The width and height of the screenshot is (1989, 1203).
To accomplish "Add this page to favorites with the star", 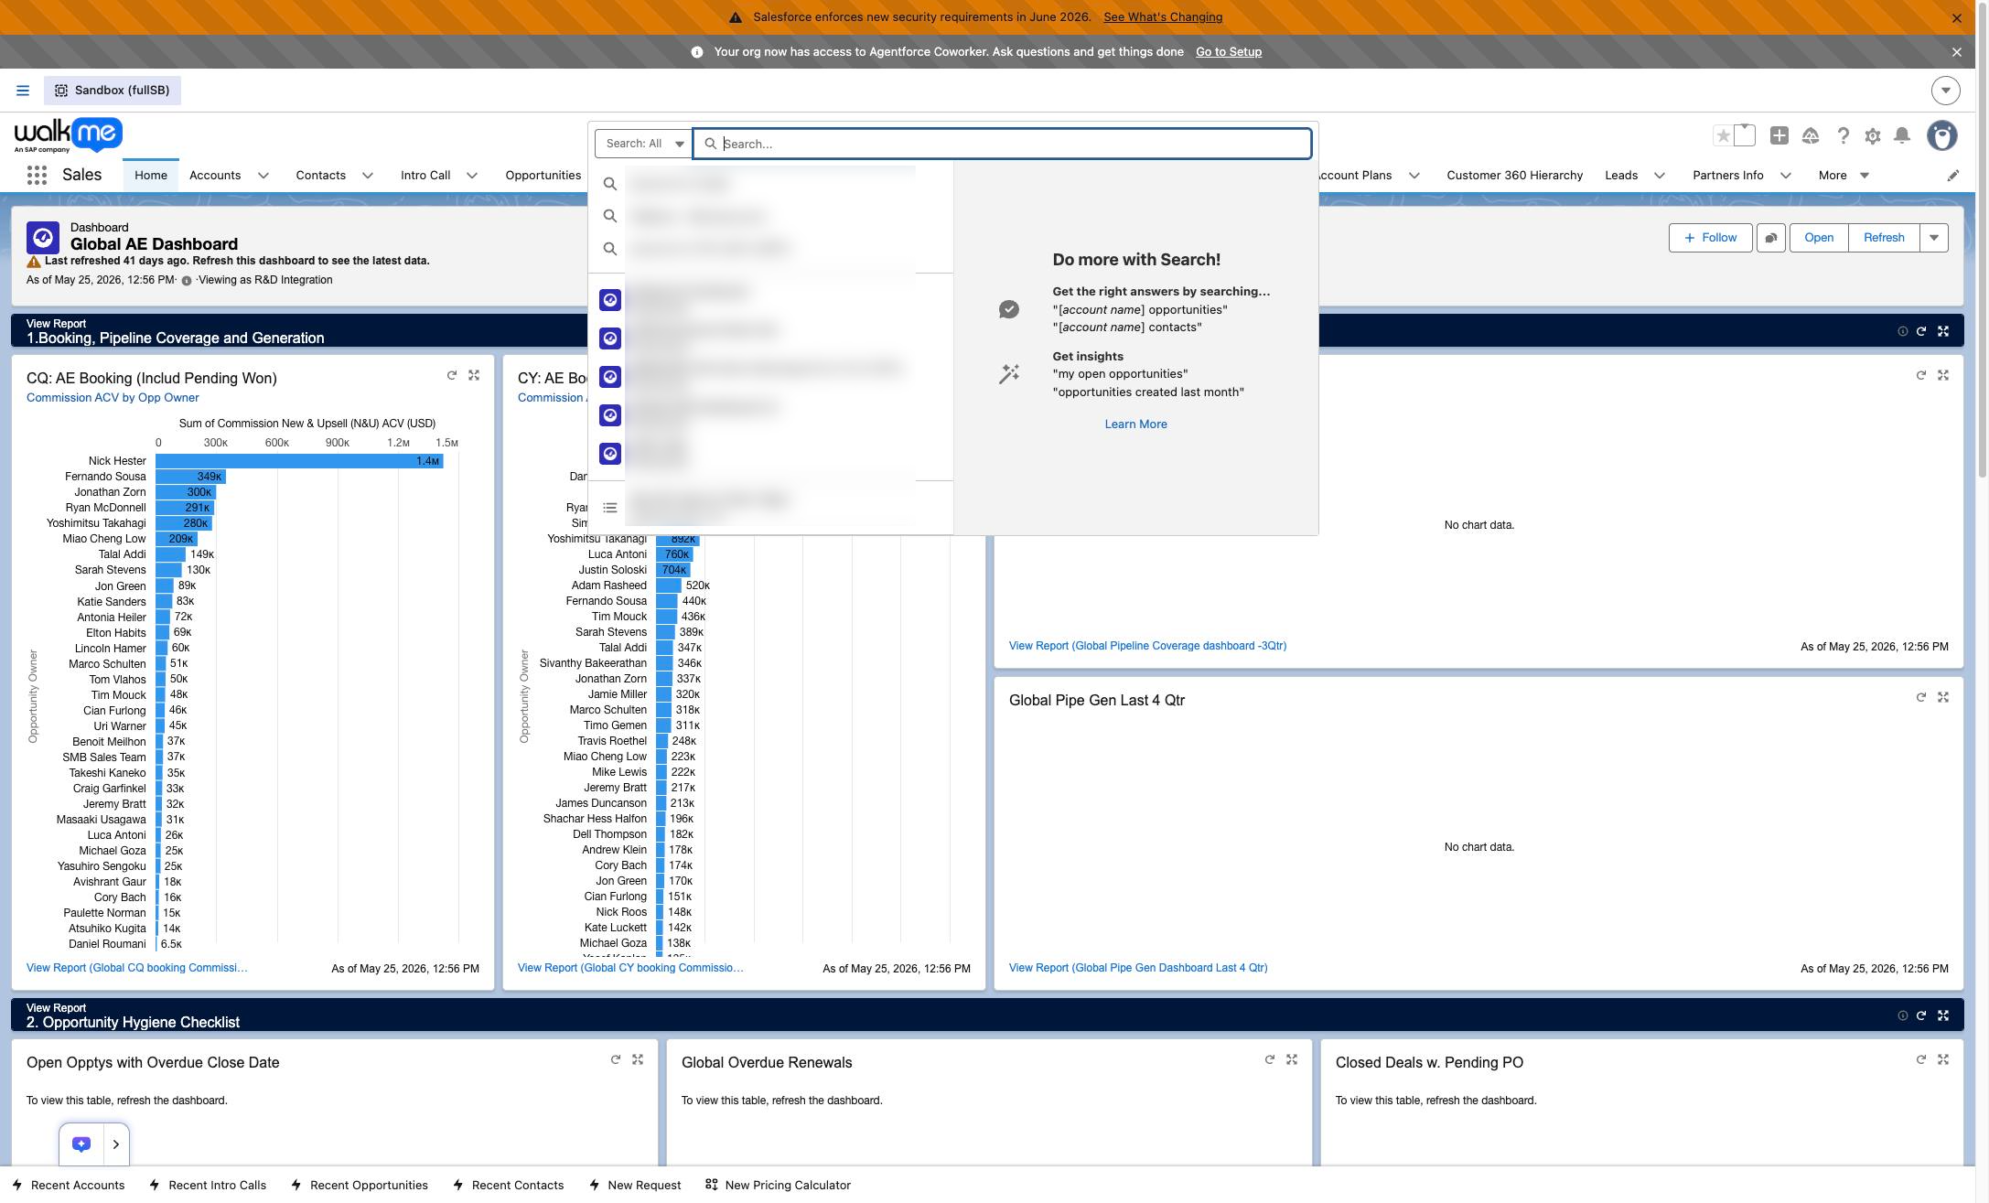I will click(1723, 136).
